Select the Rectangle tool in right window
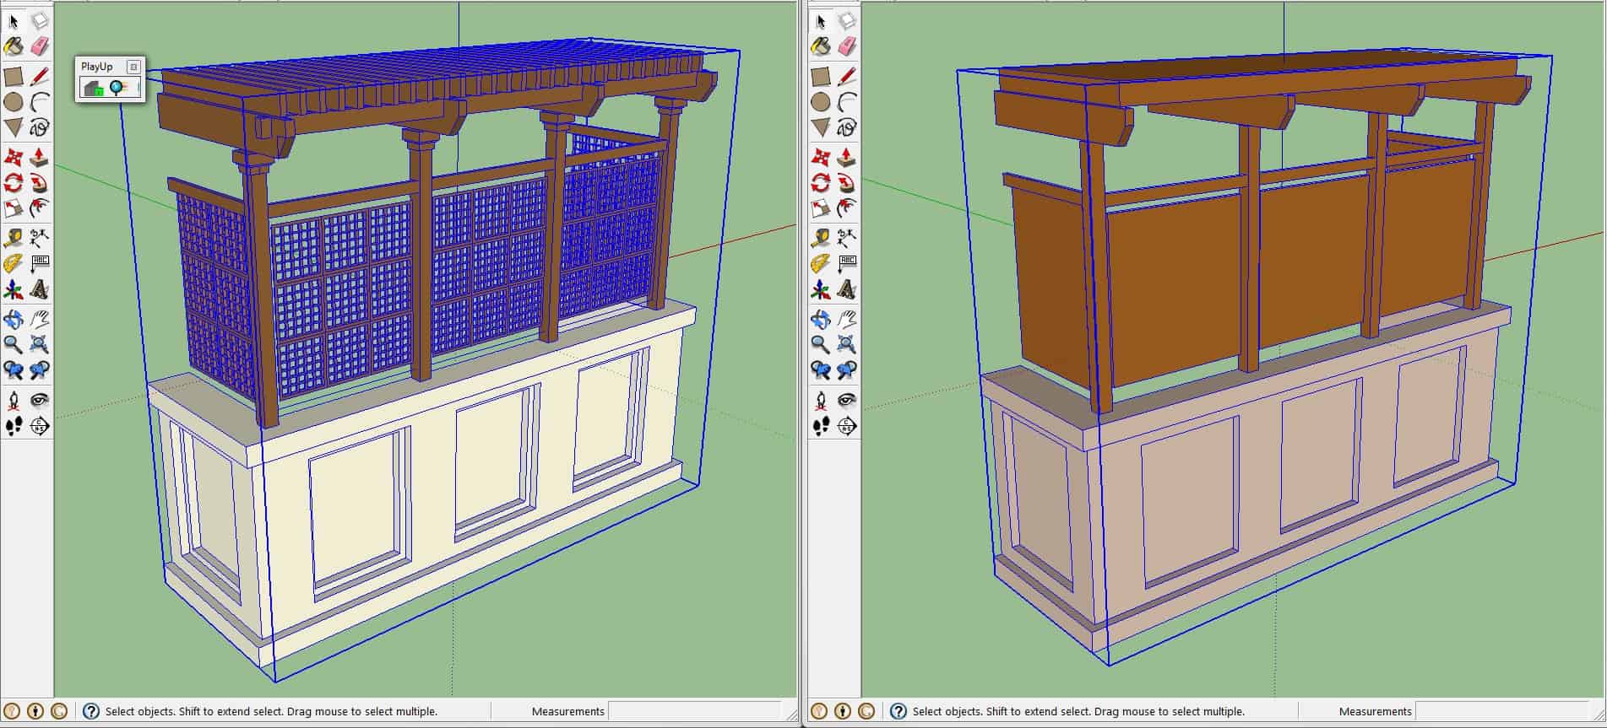This screenshot has height=728, width=1607. pyautogui.click(x=821, y=77)
